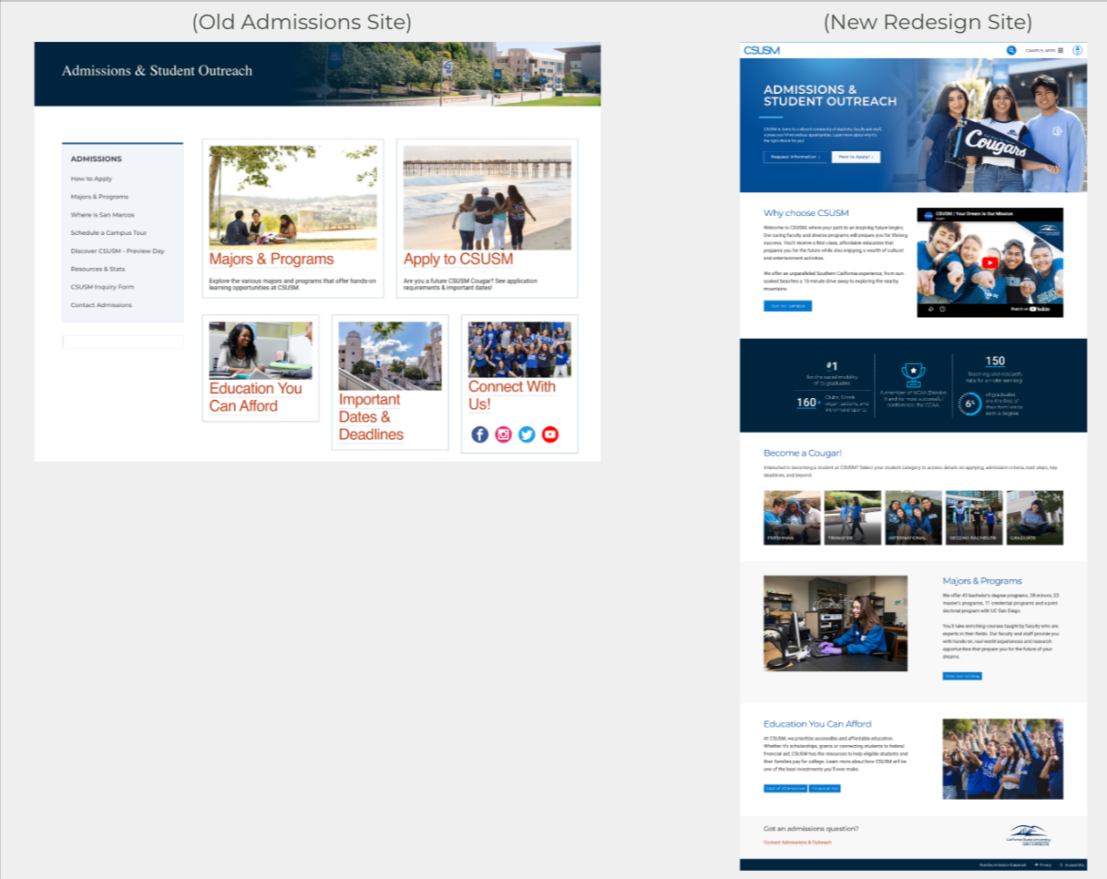
Task: Click the 6% circular progress graphic
Action: coord(970,404)
